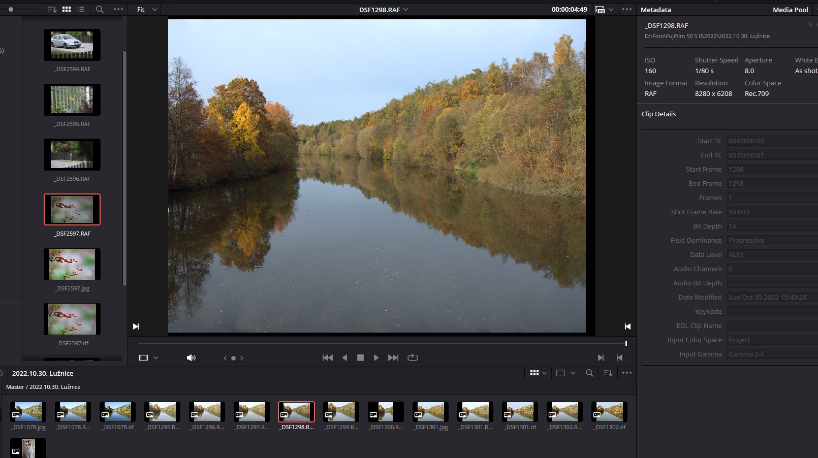Click the End TC field
Viewport: 818px width, 458px height.
772,155
